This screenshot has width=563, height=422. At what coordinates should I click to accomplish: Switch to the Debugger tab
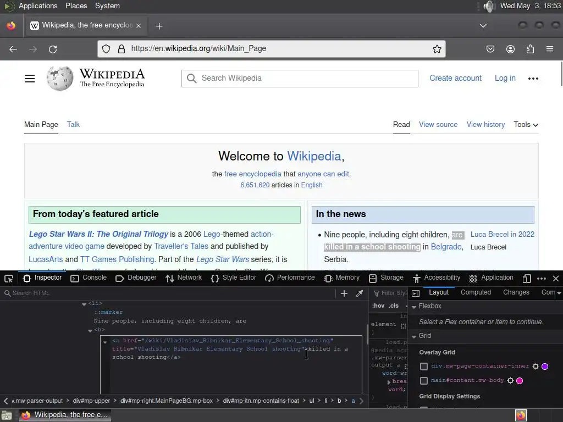coord(136,277)
